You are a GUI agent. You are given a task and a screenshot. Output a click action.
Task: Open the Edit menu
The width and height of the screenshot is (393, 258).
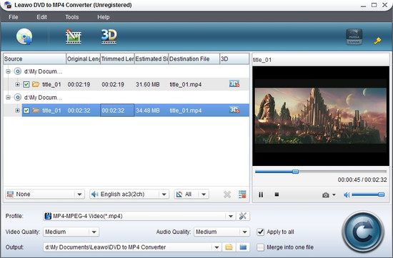point(41,17)
